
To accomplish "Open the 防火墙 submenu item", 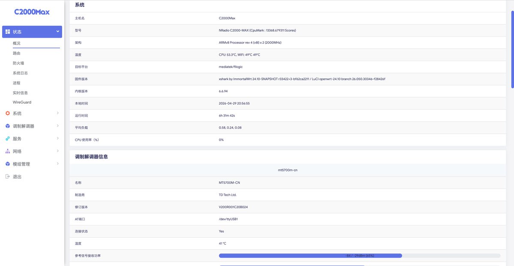I will [18, 63].
